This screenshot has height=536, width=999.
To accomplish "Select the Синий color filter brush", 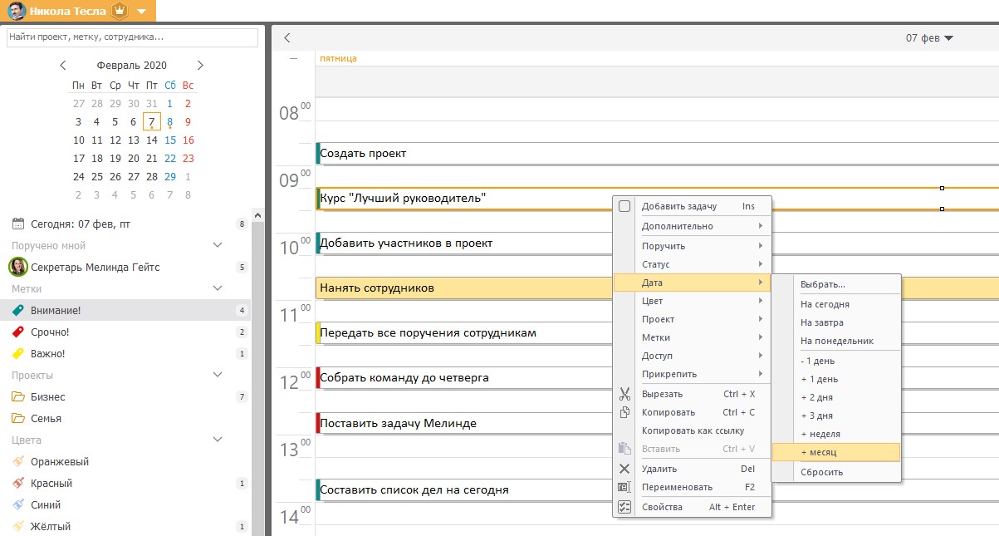I will (17, 505).
